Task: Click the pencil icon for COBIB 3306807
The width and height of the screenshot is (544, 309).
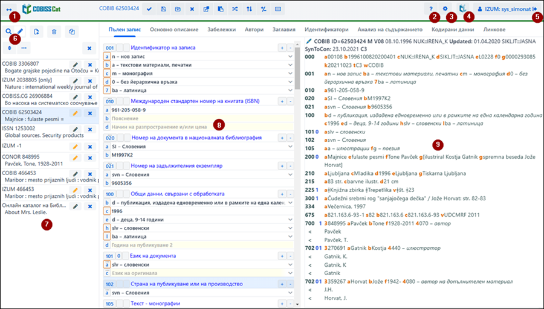Action: click(76, 65)
